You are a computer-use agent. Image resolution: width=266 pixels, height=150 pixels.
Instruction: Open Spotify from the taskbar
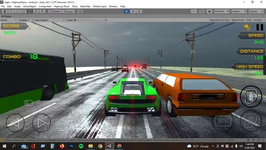pyautogui.click(x=81, y=146)
